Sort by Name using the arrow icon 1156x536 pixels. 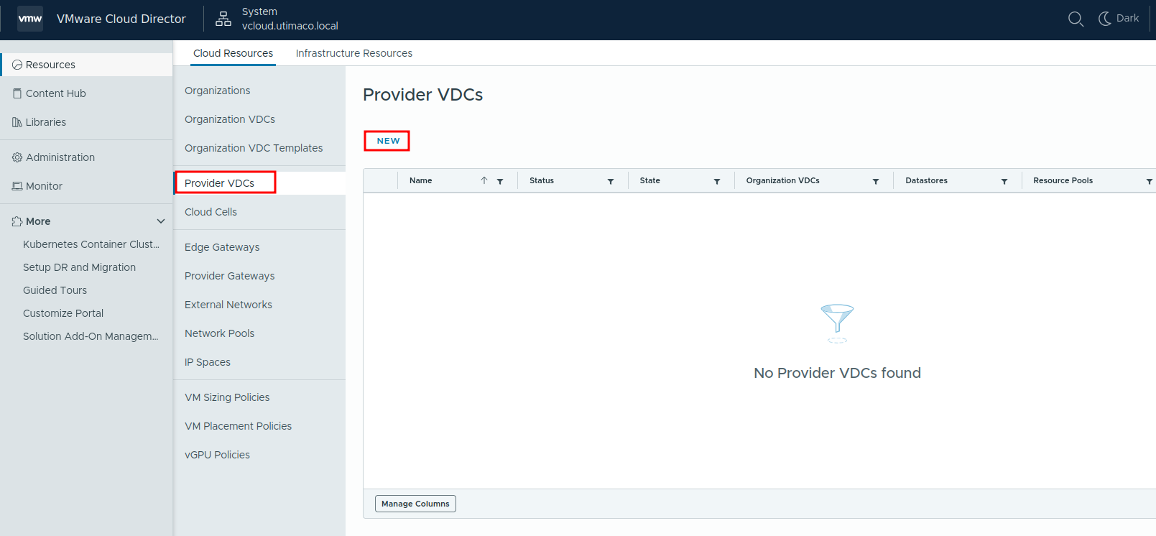[x=484, y=180]
